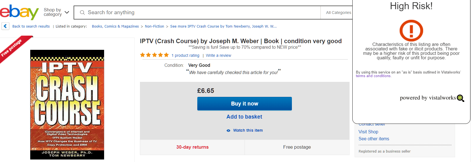Click the High Risk warning exclamation icon
The image size is (471, 162).
(x=411, y=31)
